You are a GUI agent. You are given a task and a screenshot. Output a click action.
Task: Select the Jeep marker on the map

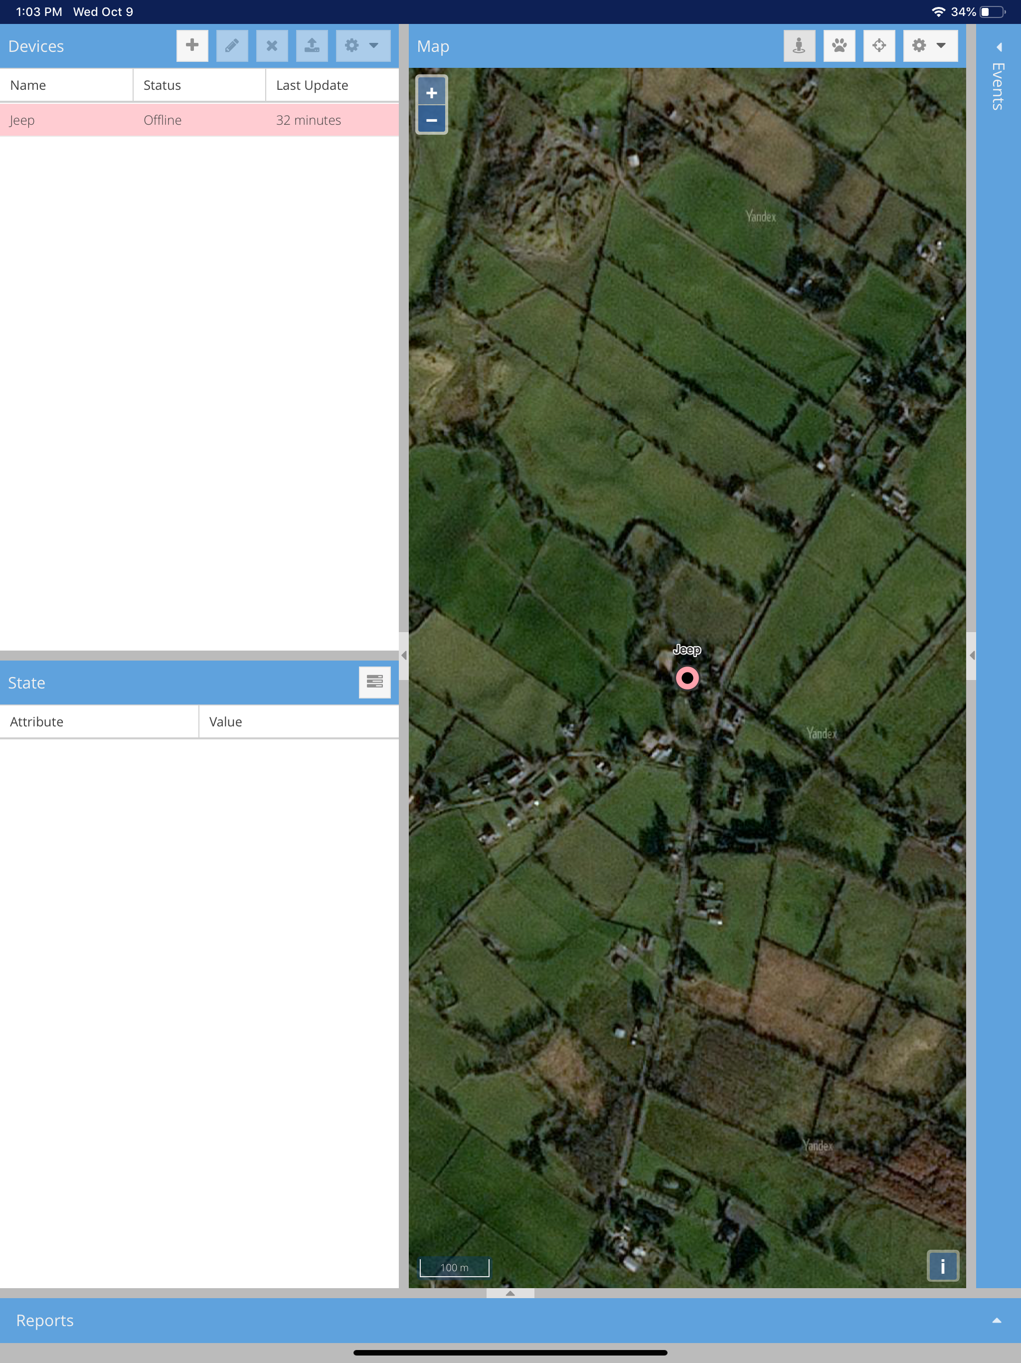click(x=687, y=678)
